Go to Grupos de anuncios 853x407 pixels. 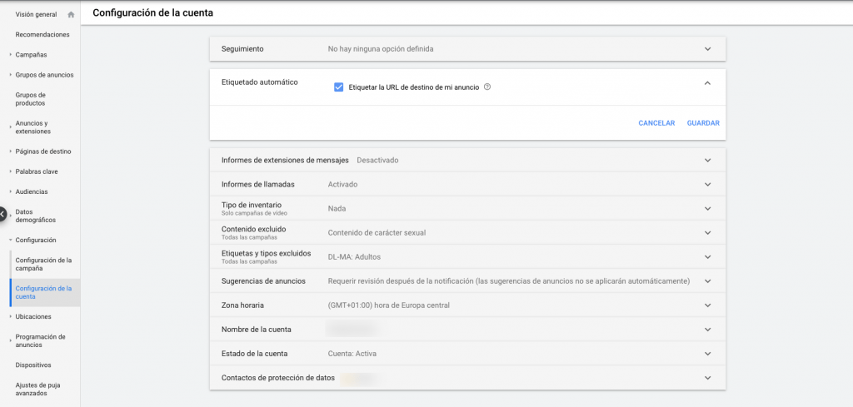coord(44,75)
